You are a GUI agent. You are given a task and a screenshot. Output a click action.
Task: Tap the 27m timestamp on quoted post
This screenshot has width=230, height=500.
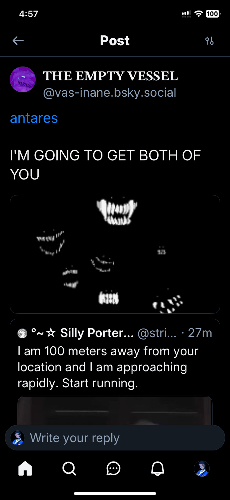(200, 333)
